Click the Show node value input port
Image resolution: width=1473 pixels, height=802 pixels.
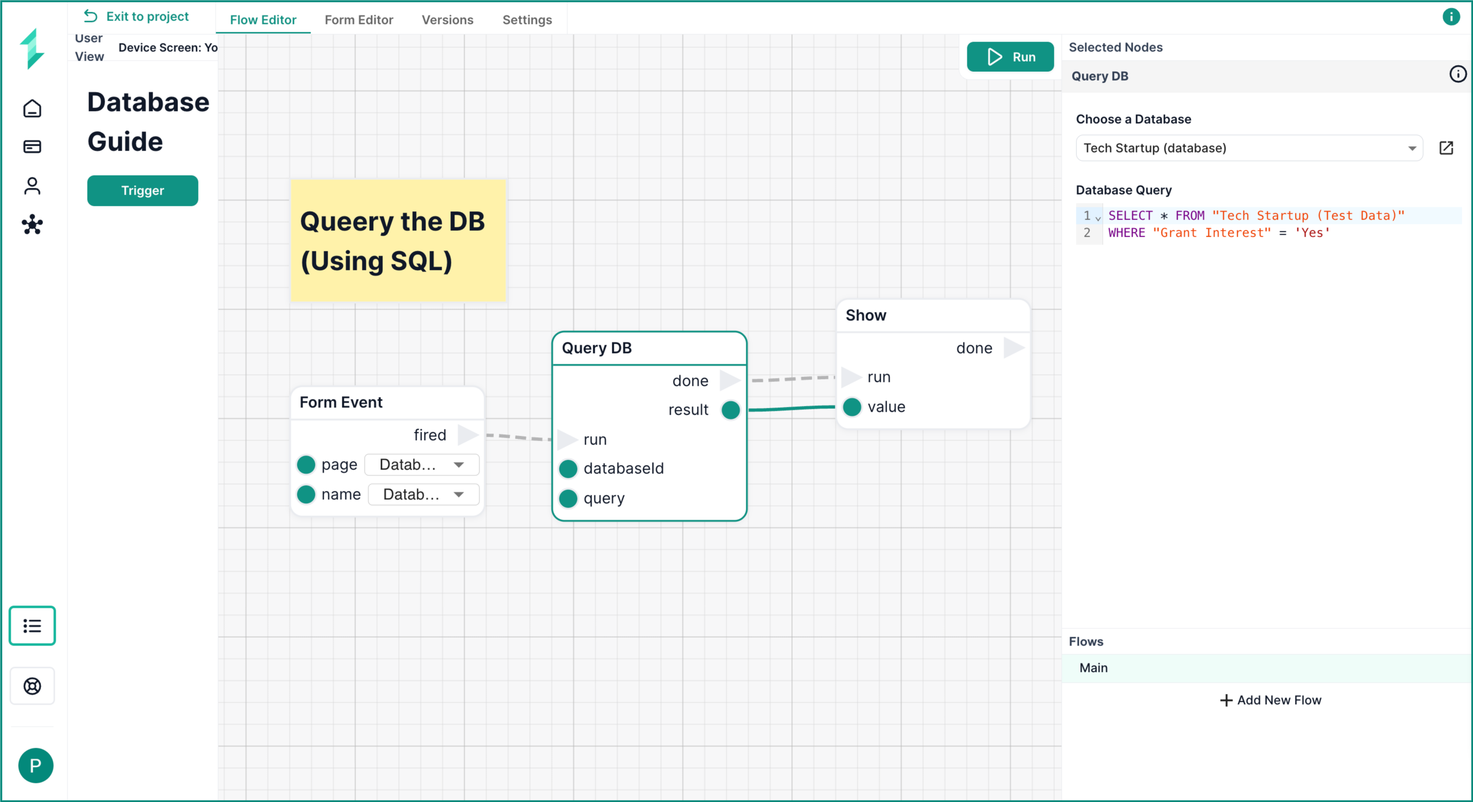click(852, 407)
